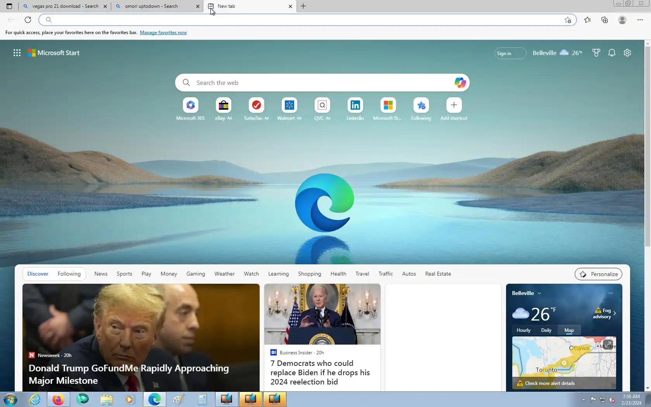Open the Real Estate category
651x407 pixels.
coord(438,274)
